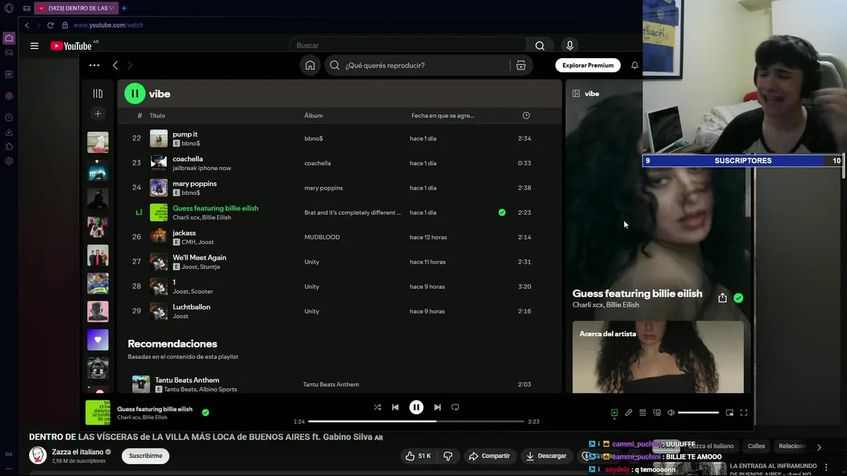The image size is (847, 476).
Task: Toggle the now playing view button
Action: 614,413
